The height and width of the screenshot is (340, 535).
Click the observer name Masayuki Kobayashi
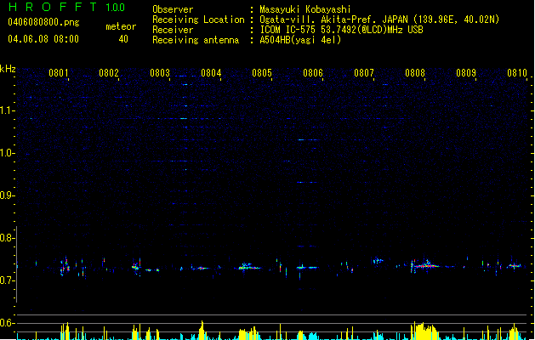[304, 9]
